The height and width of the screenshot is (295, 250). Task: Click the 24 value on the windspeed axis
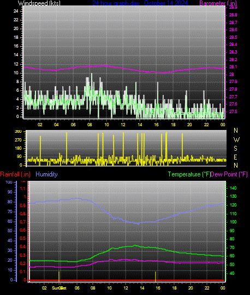16,11
